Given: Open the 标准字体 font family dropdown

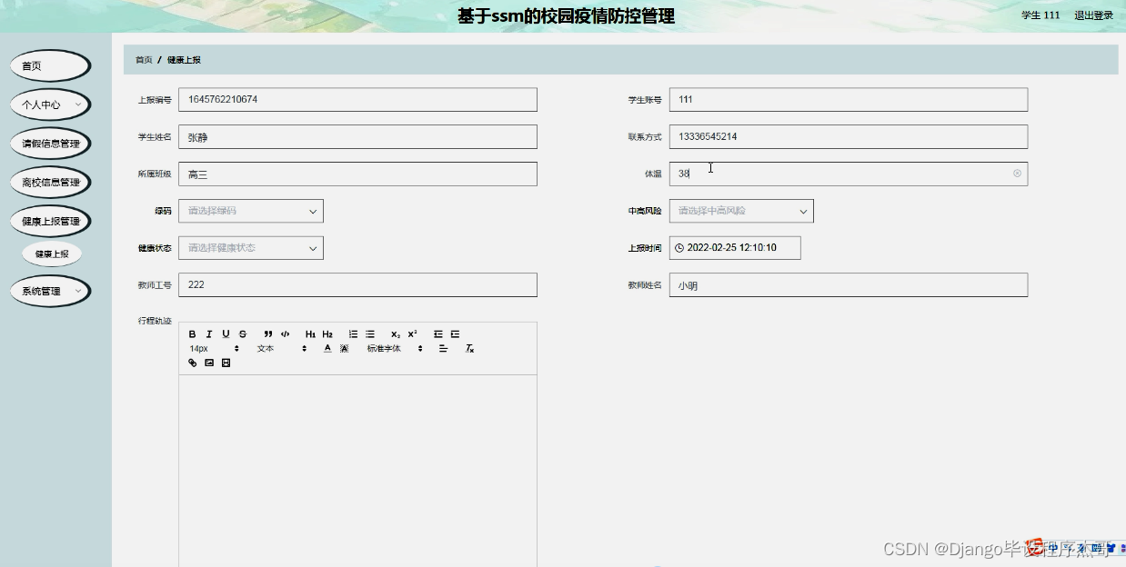Looking at the screenshot, I should click(395, 349).
